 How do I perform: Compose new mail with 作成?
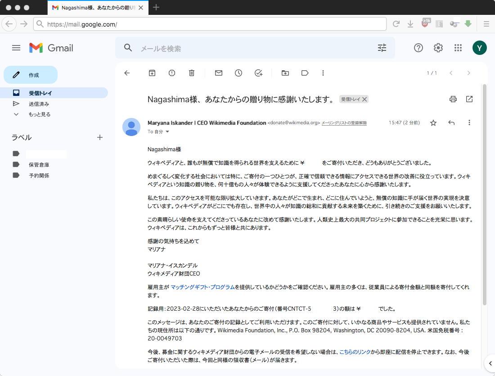pos(31,75)
